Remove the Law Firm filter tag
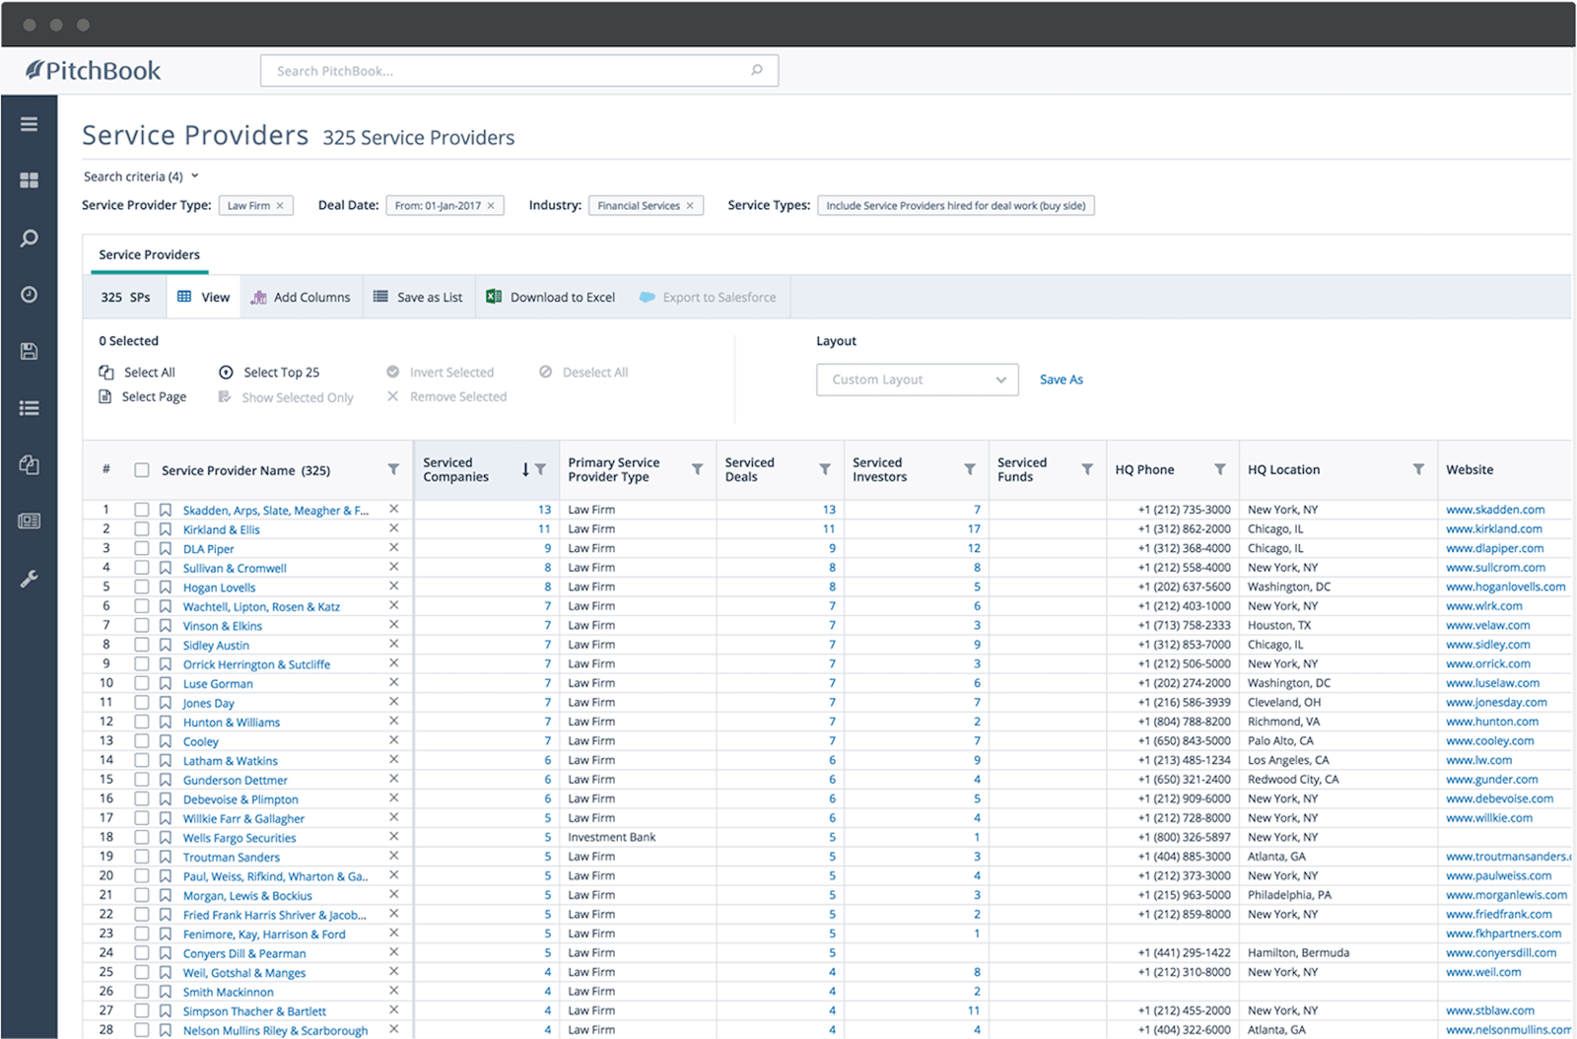The height and width of the screenshot is (1039, 1577). coord(280,206)
